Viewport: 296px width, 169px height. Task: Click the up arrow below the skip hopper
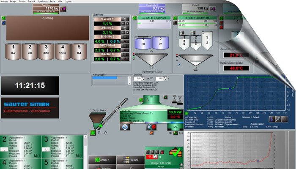pyautogui.click(x=106, y=133)
